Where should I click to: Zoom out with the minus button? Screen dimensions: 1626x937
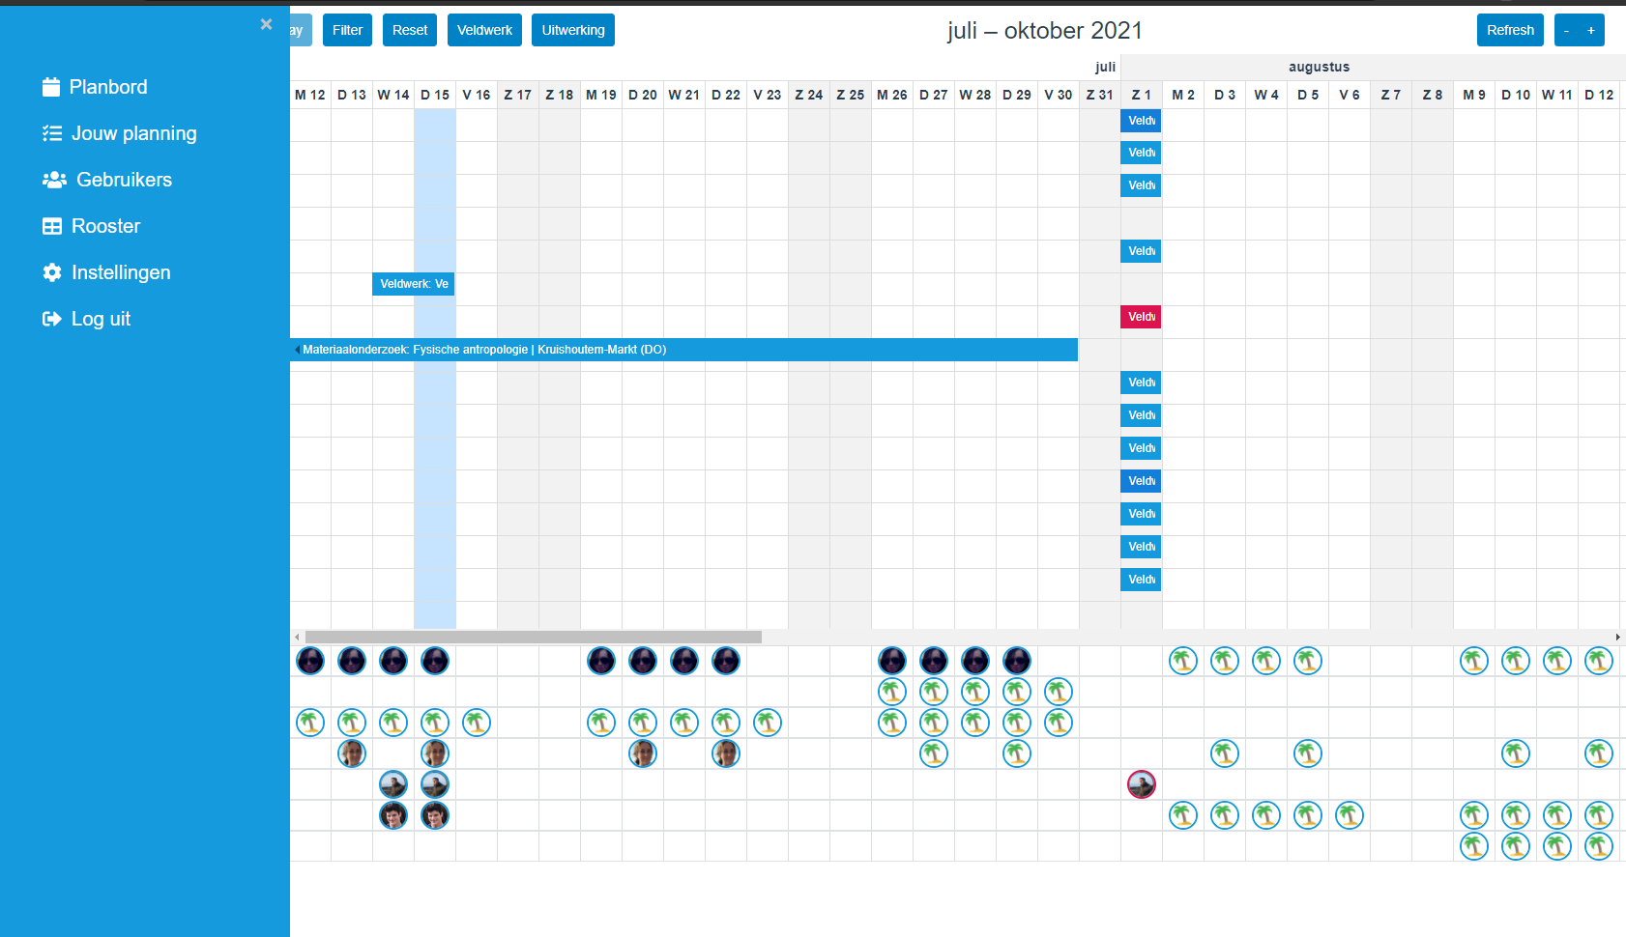tap(1566, 30)
